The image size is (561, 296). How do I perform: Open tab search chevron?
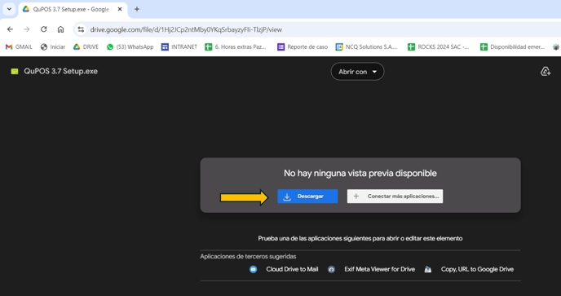click(9, 9)
